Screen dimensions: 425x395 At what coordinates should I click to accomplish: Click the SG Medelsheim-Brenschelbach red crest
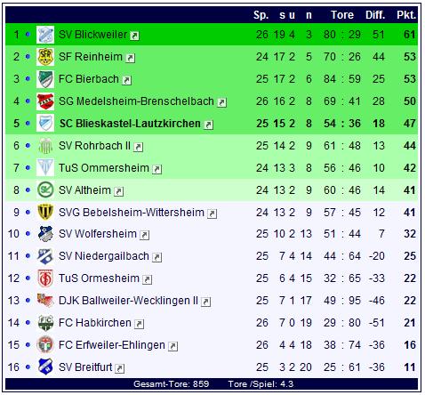click(x=45, y=101)
